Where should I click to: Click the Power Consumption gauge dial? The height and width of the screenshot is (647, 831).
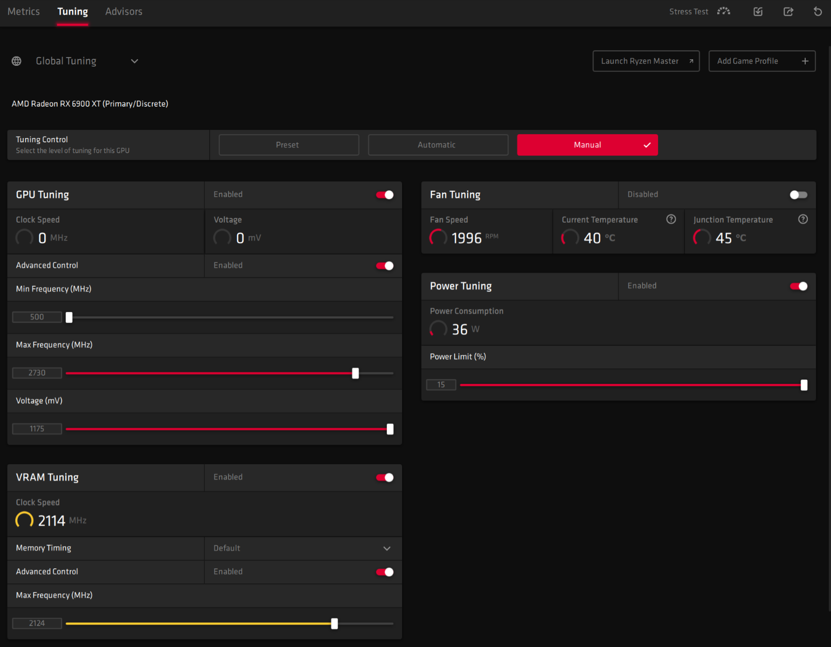point(438,329)
